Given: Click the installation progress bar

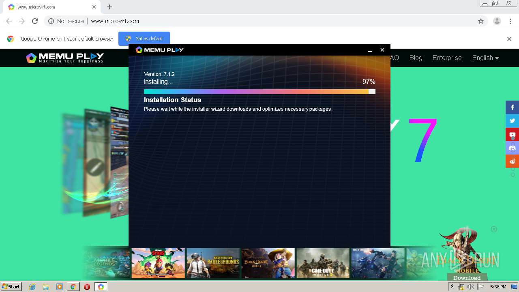Looking at the screenshot, I should pos(259,92).
